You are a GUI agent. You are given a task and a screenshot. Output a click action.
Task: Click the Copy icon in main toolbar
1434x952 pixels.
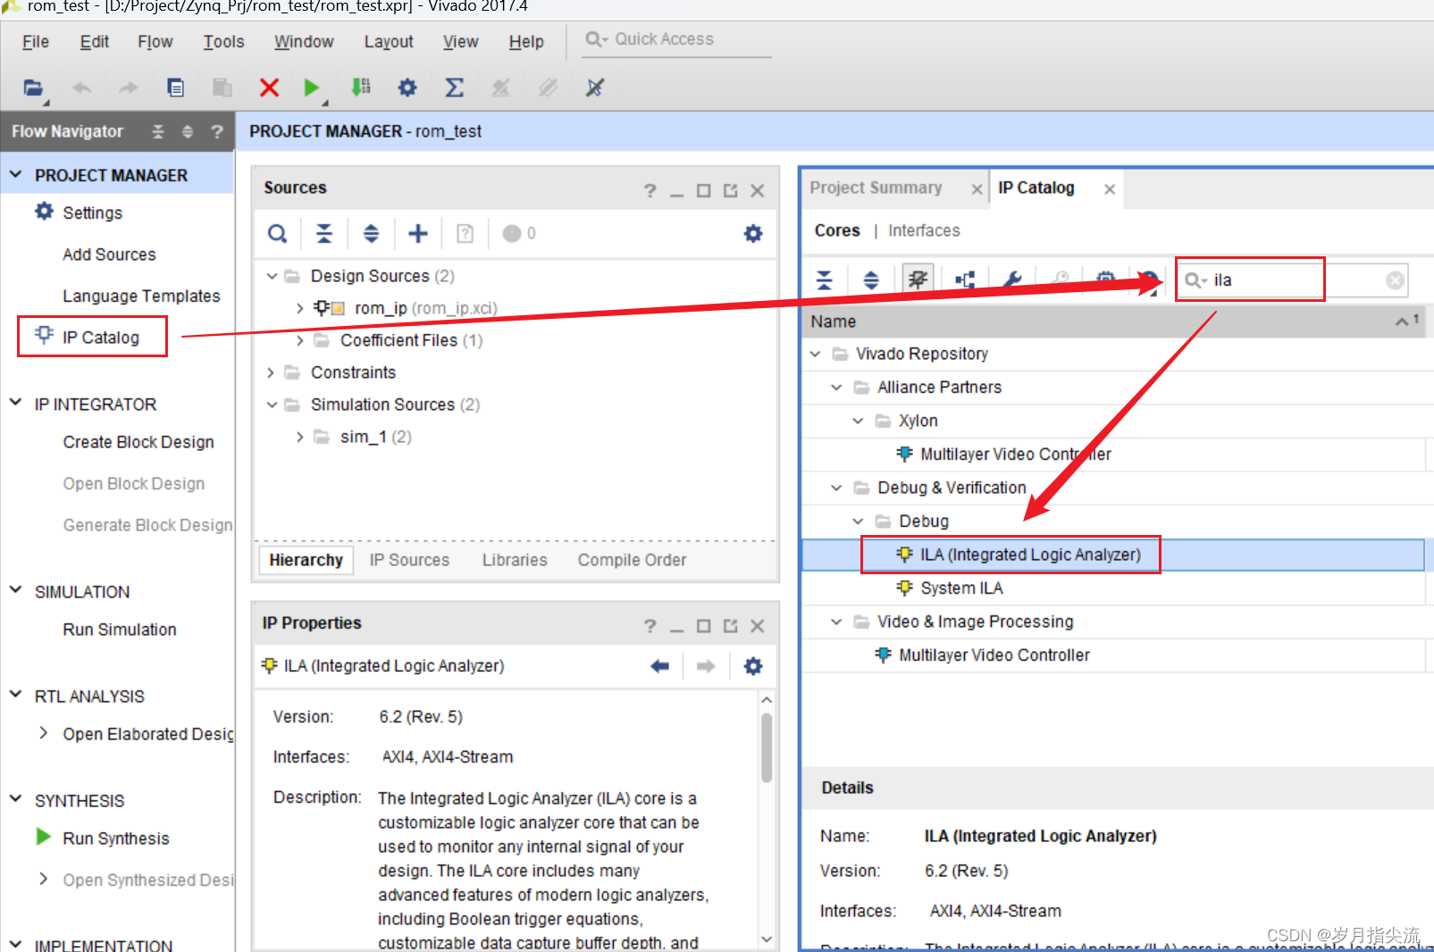pyautogui.click(x=176, y=88)
